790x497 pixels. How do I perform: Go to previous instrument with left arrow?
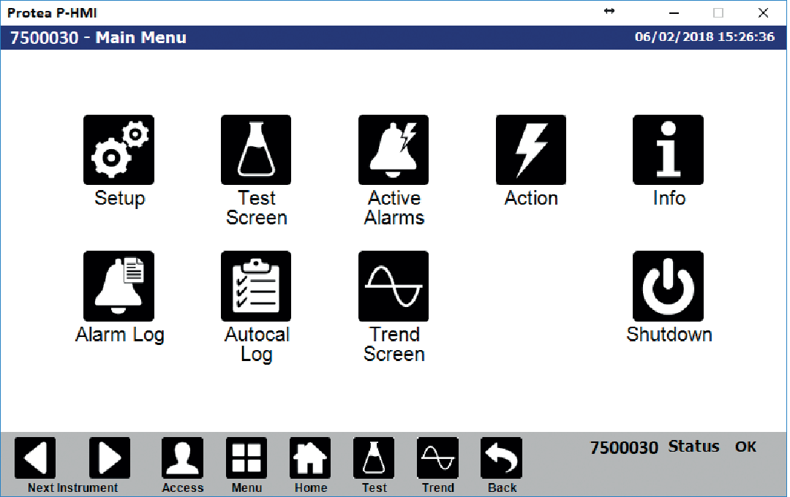pos(35,458)
